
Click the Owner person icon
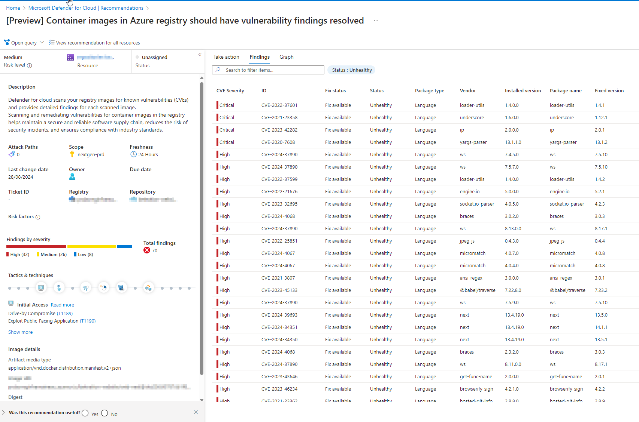(x=72, y=176)
